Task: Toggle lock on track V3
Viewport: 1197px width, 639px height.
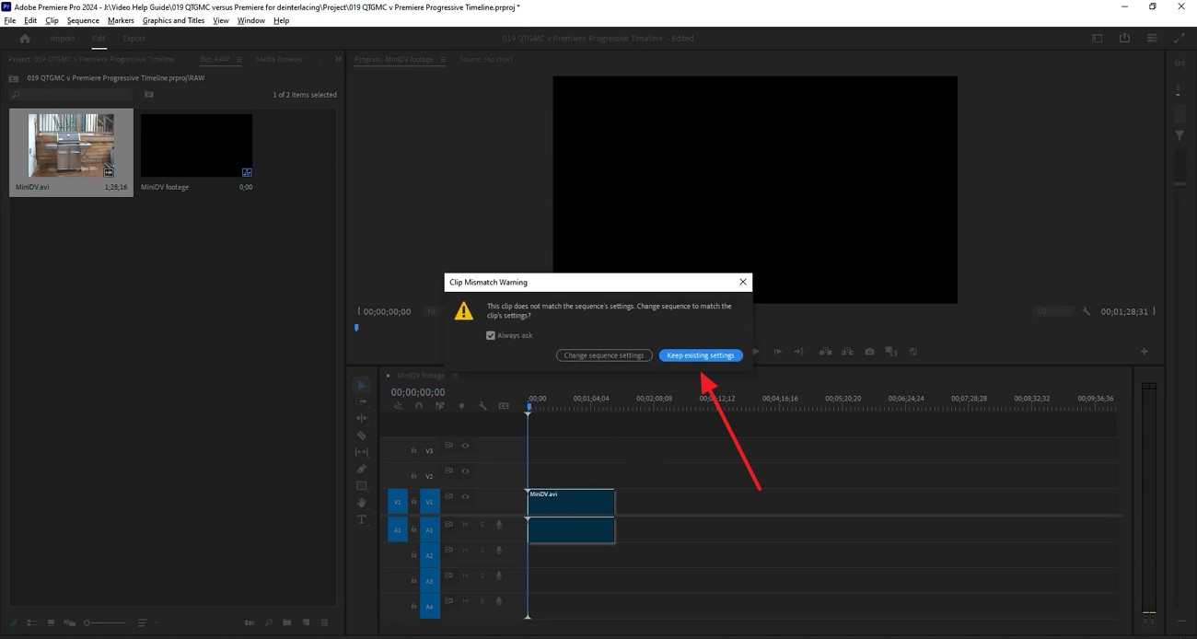Action: 413,450
